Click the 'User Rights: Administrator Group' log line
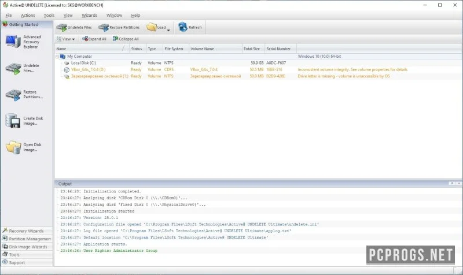463x275 pixels. pyautogui.click(x=109, y=251)
